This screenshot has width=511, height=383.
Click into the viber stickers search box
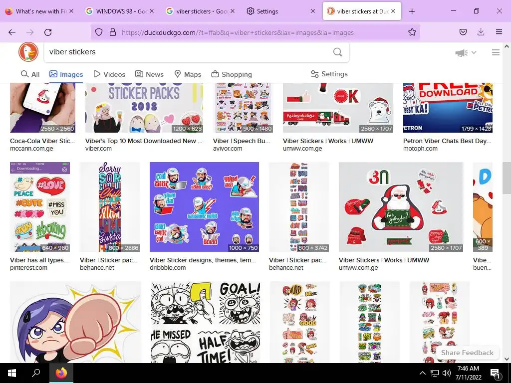[189, 52]
